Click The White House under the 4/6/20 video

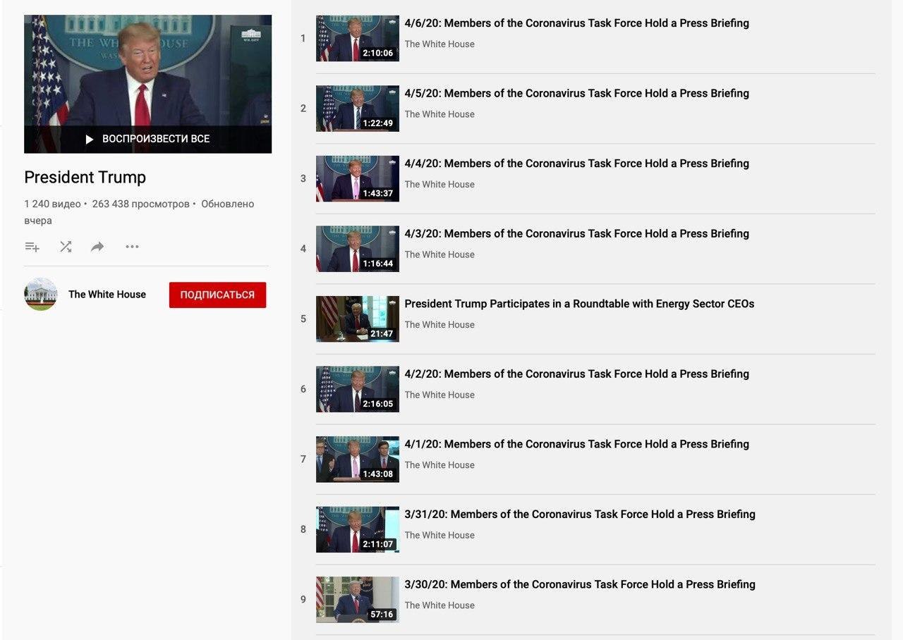(440, 44)
